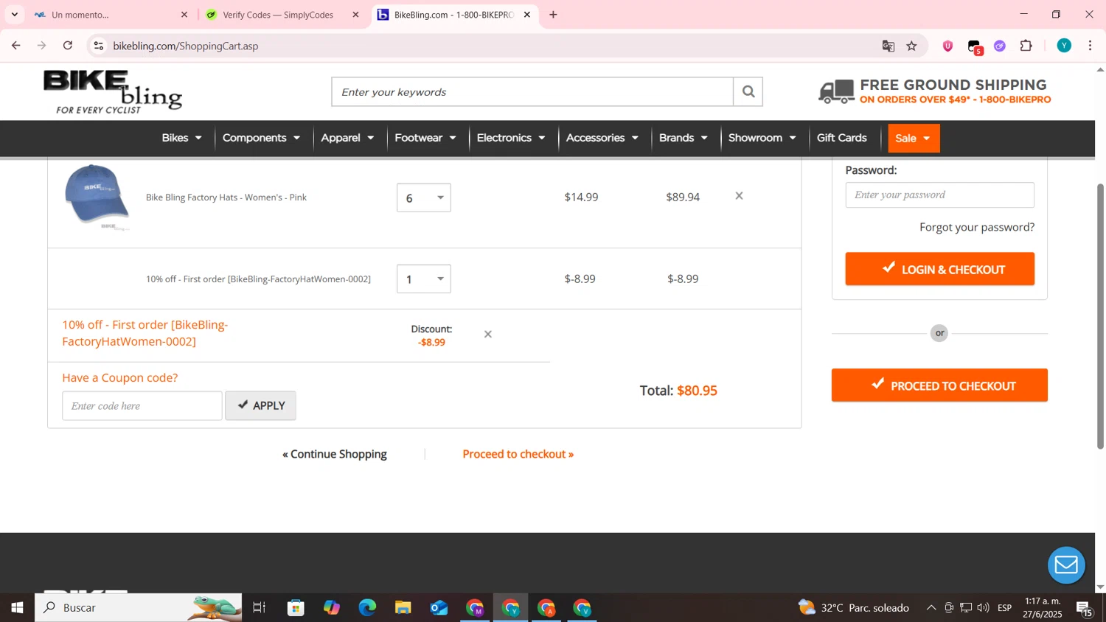Viewport: 1106px width, 622px height.
Task: Switch to the Verify Codes — SimplyCodes tab
Action: (x=278, y=15)
